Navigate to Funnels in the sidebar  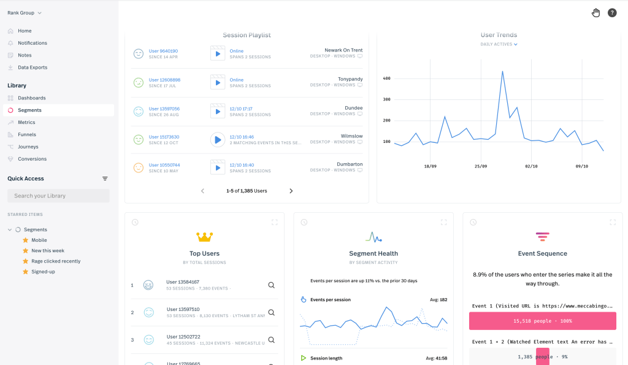(x=27, y=134)
